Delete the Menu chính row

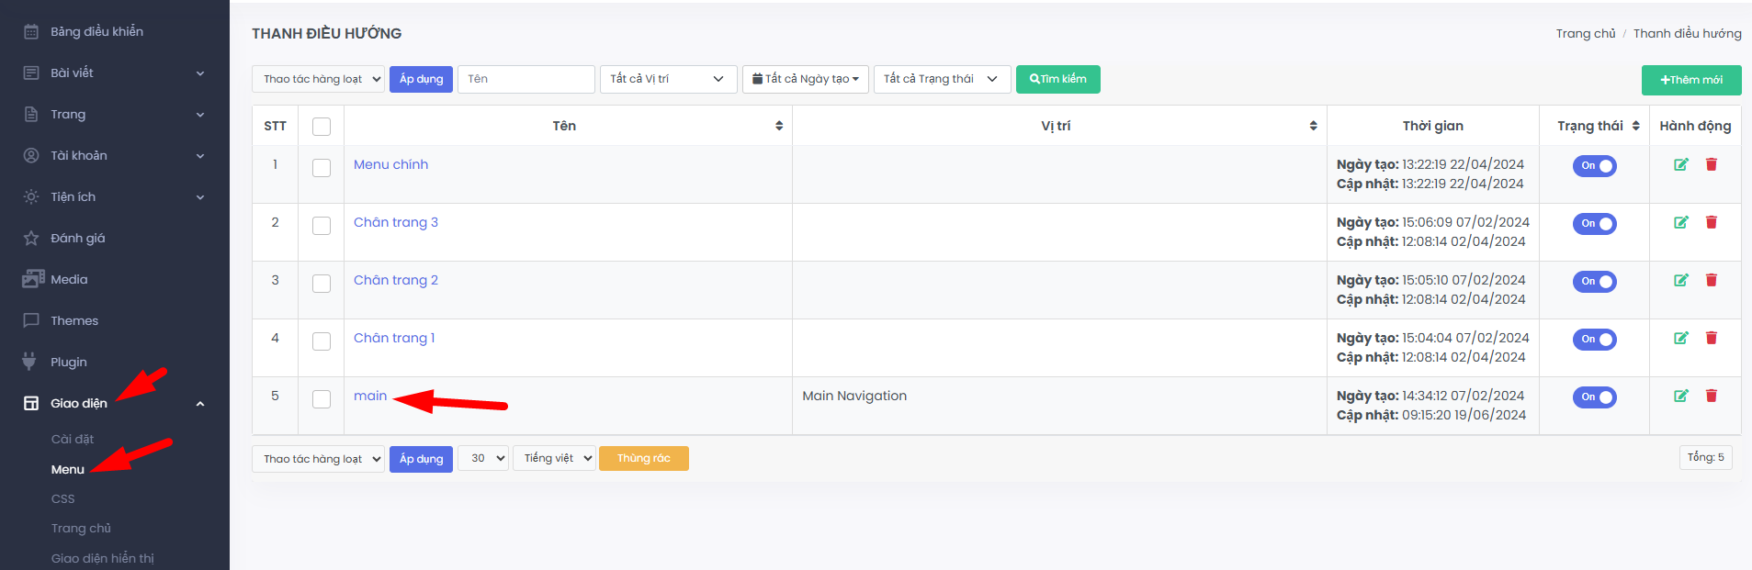pos(1712,164)
